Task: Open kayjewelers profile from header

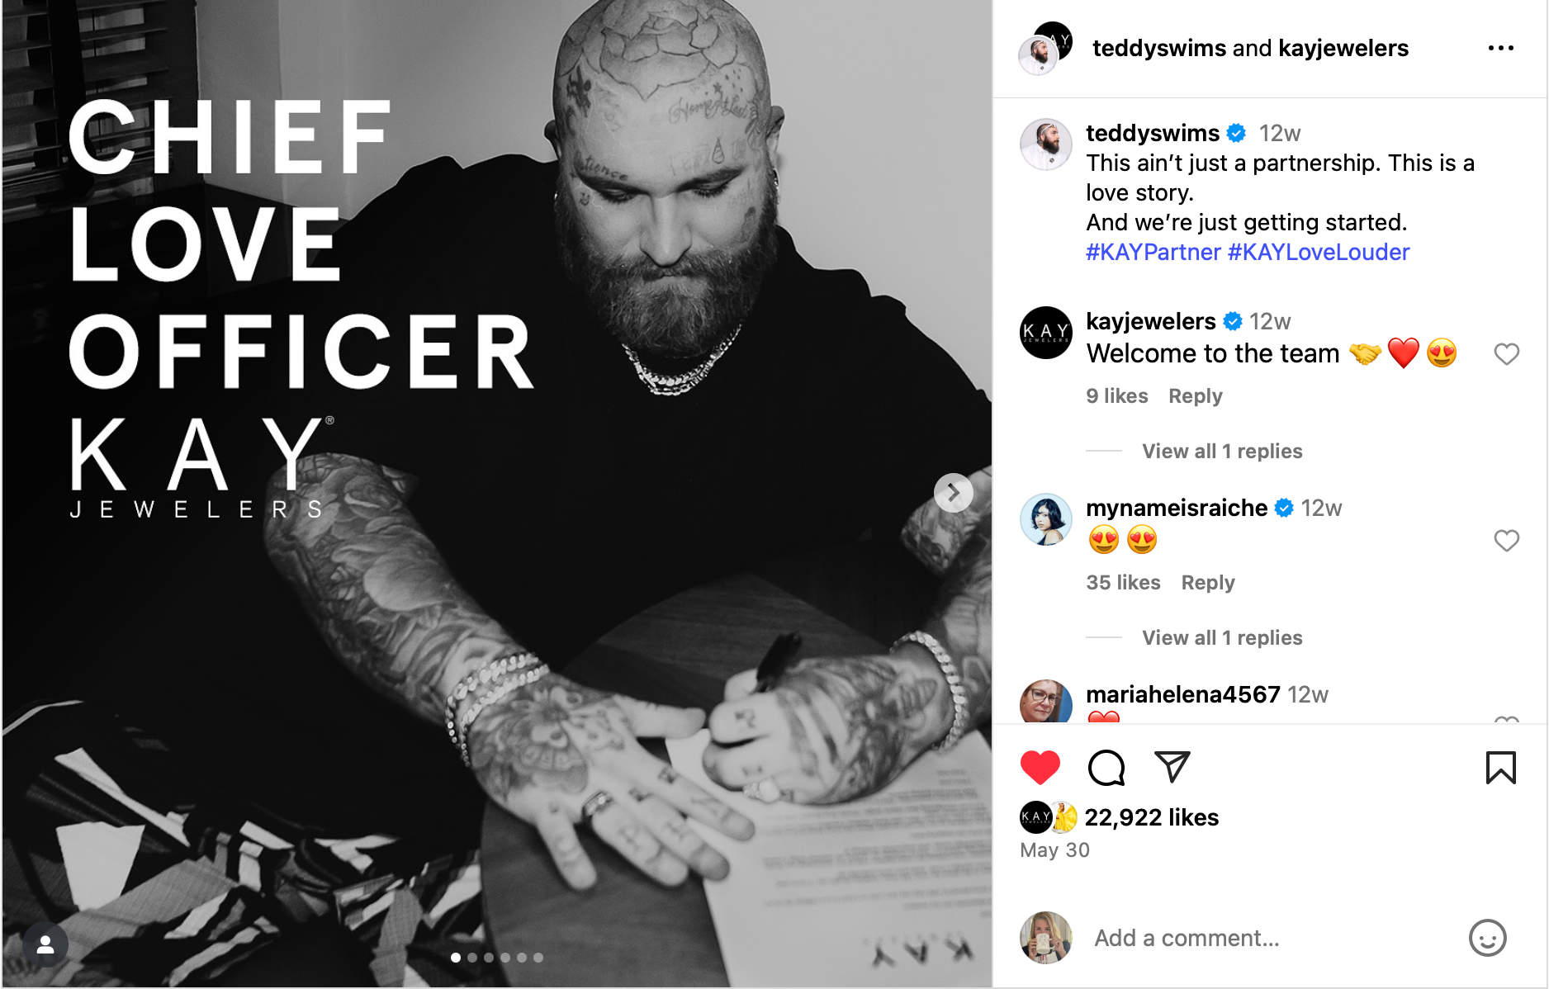Action: click(x=1343, y=48)
